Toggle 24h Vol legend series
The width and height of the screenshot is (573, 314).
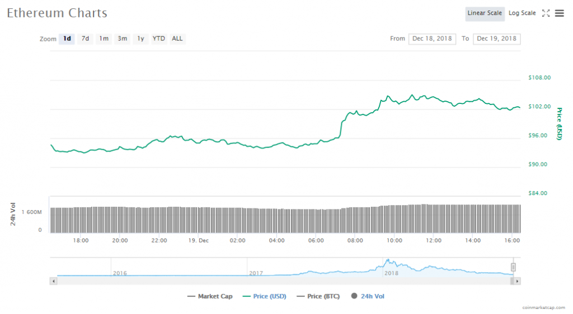[x=368, y=296]
